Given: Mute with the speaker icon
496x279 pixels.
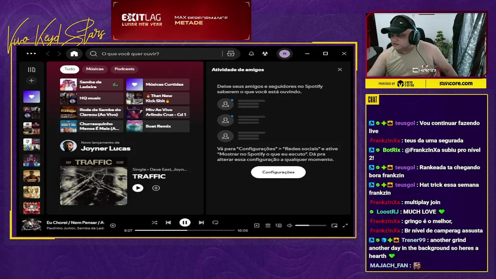Looking at the screenshot, I should [289, 226].
